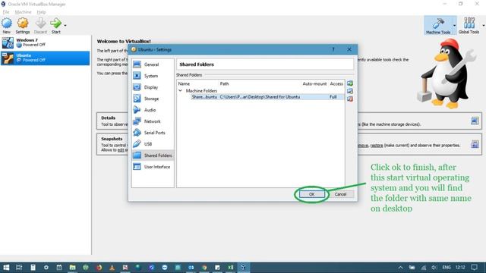
Task: Select the Global Tools button
Action: click(x=469, y=25)
